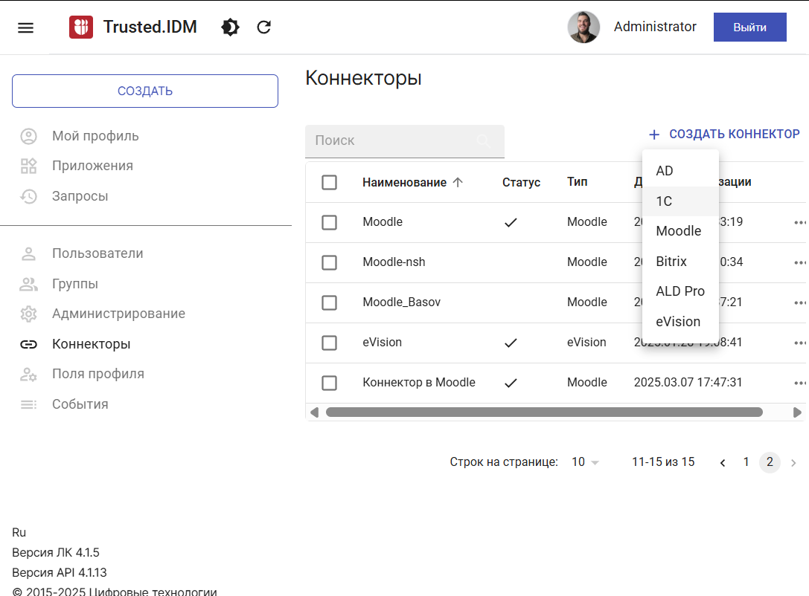Click the Группы people icon
Viewport: 809px width, 596px height.
(x=28, y=284)
